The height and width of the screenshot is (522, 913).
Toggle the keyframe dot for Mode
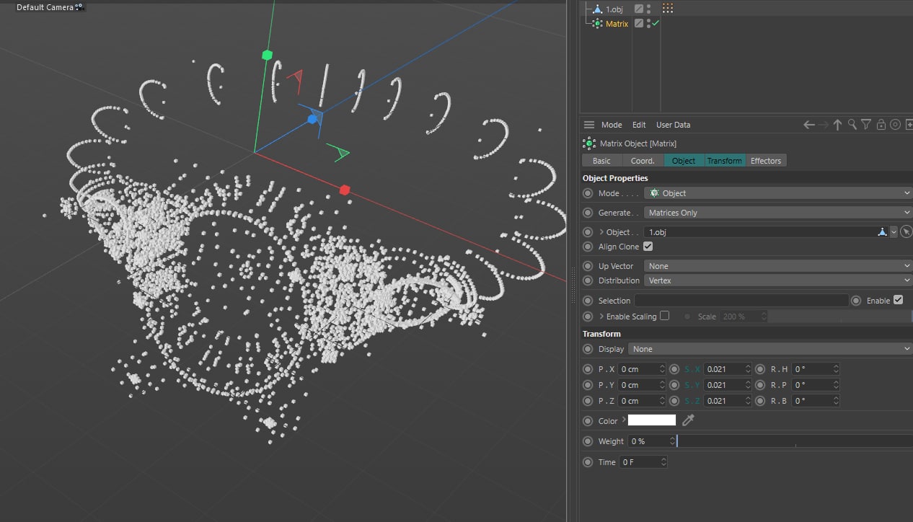[x=588, y=193]
